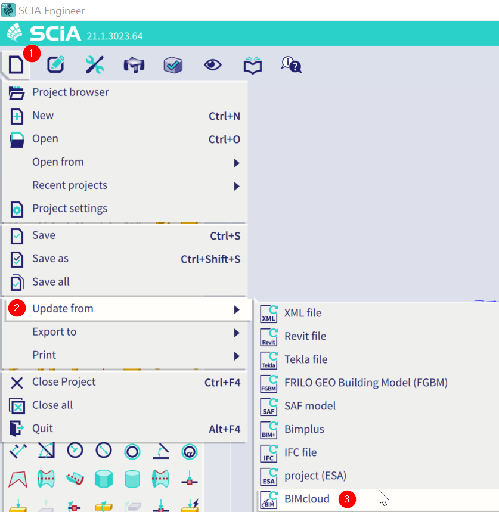
Task: Select moment on red node tool
Action: [x=74, y=506]
